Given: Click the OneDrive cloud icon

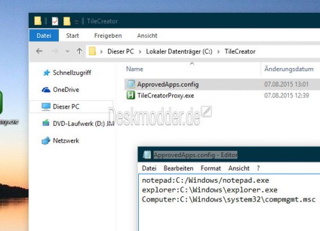Looking at the screenshot, I should point(46,90).
